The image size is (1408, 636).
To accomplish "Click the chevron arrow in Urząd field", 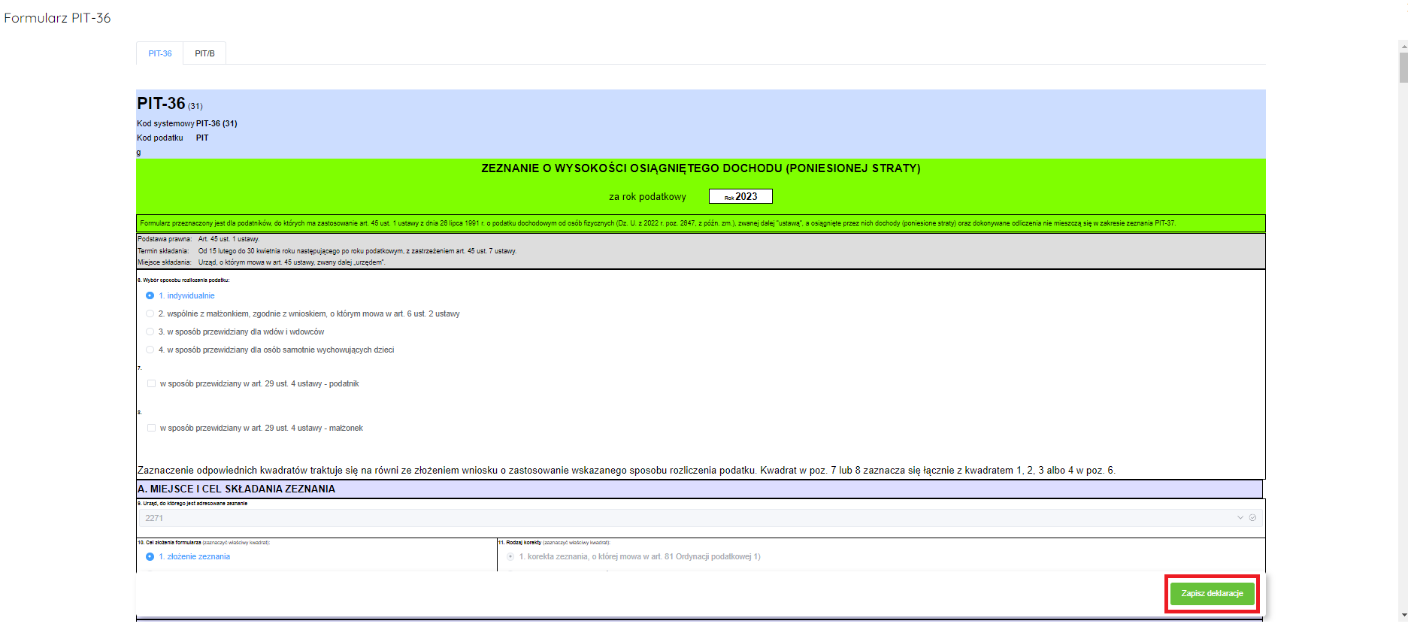I will click(x=1240, y=518).
